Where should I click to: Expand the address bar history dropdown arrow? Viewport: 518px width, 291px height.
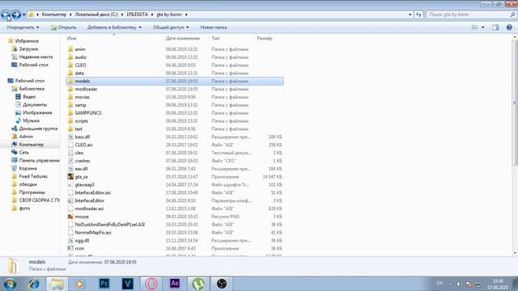[410, 15]
